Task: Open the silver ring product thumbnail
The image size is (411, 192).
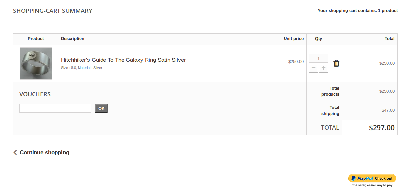Action: [x=36, y=63]
